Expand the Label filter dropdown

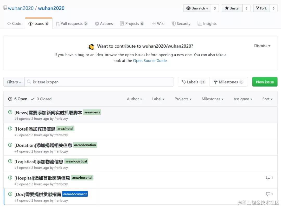tap(158, 99)
